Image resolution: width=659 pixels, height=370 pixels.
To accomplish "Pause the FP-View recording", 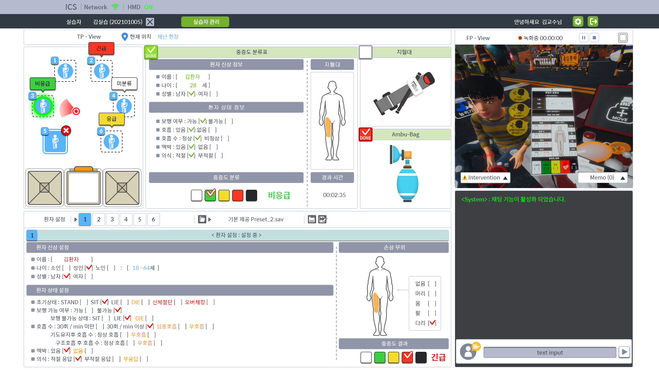I will (x=583, y=38).
